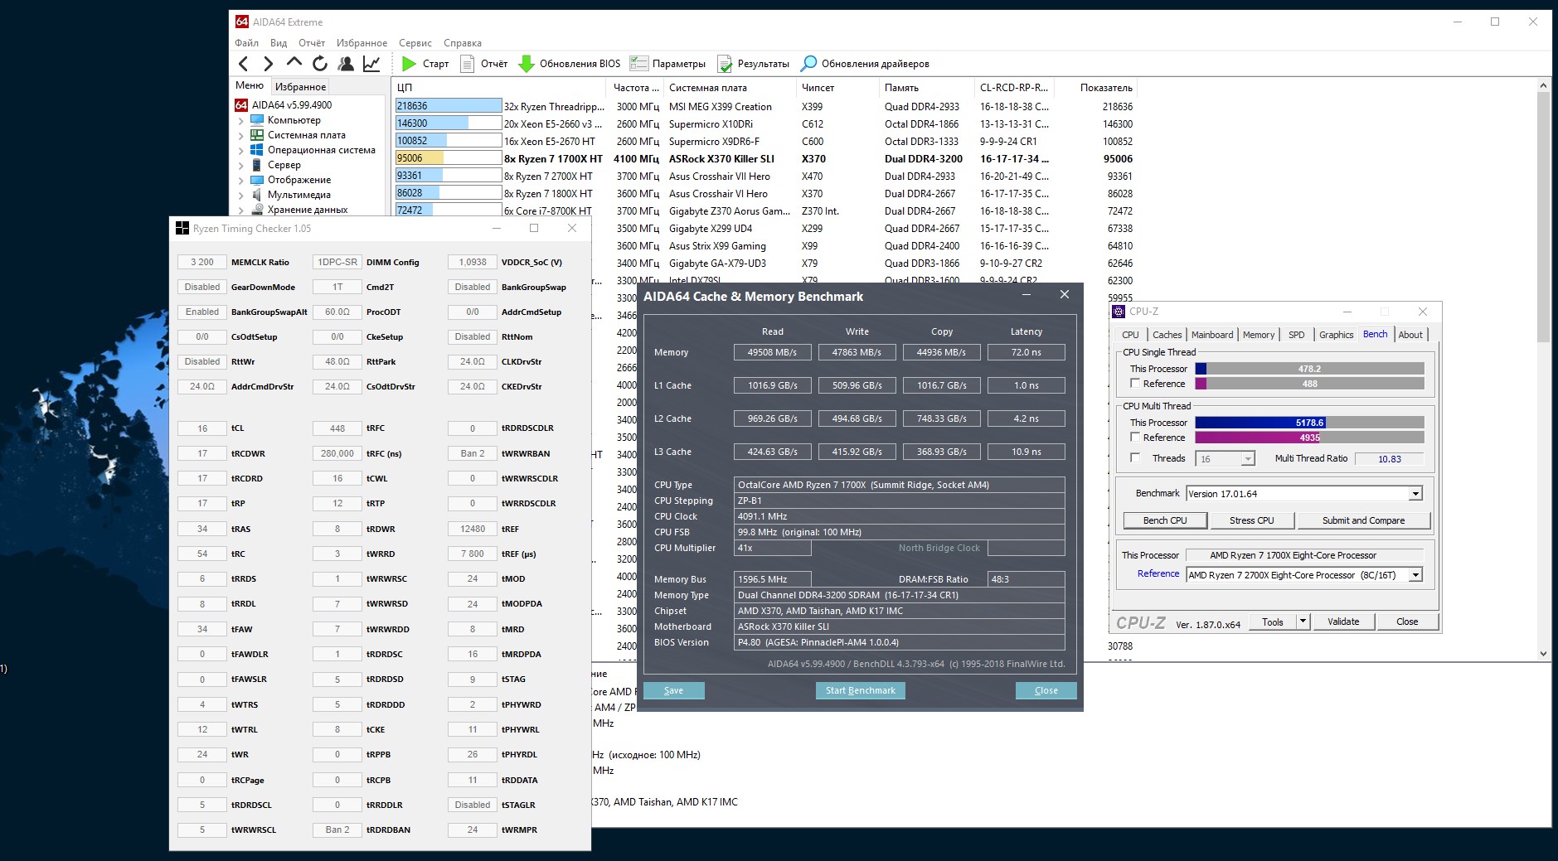
Task: Open the Вид menu
Action: pos(279,43)
